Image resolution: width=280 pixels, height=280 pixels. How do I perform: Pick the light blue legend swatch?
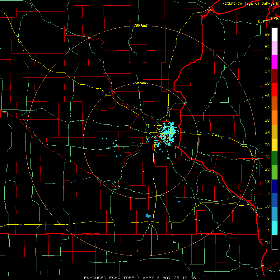(275, 214)
